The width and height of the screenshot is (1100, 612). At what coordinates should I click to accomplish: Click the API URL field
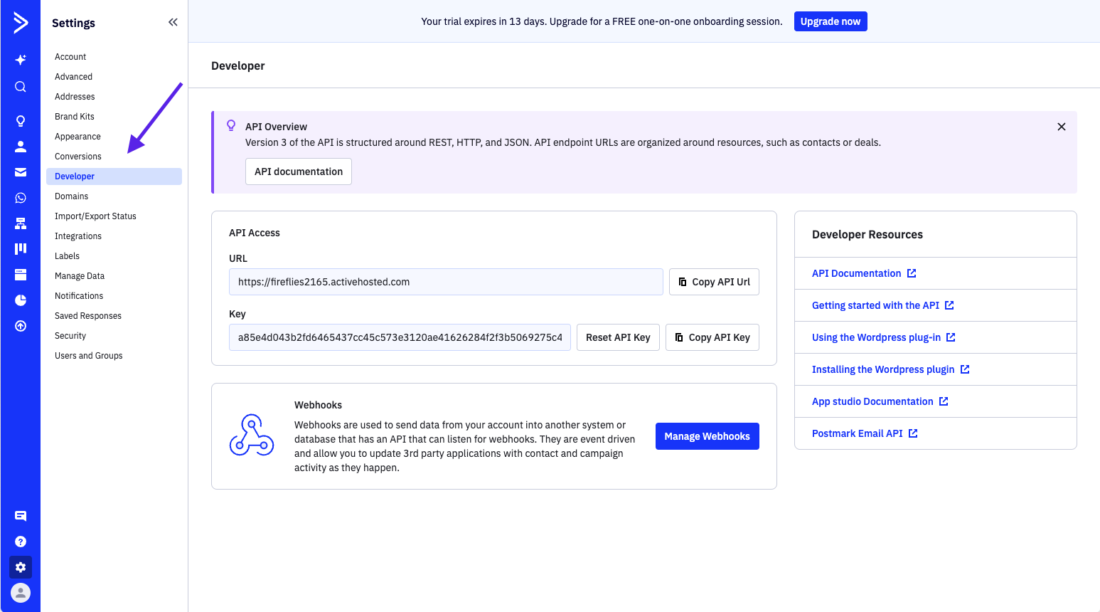click(446, 282)
